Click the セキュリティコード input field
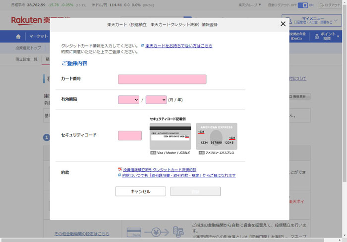The width and height of the screenshot is (347, 242). (129, 135)
